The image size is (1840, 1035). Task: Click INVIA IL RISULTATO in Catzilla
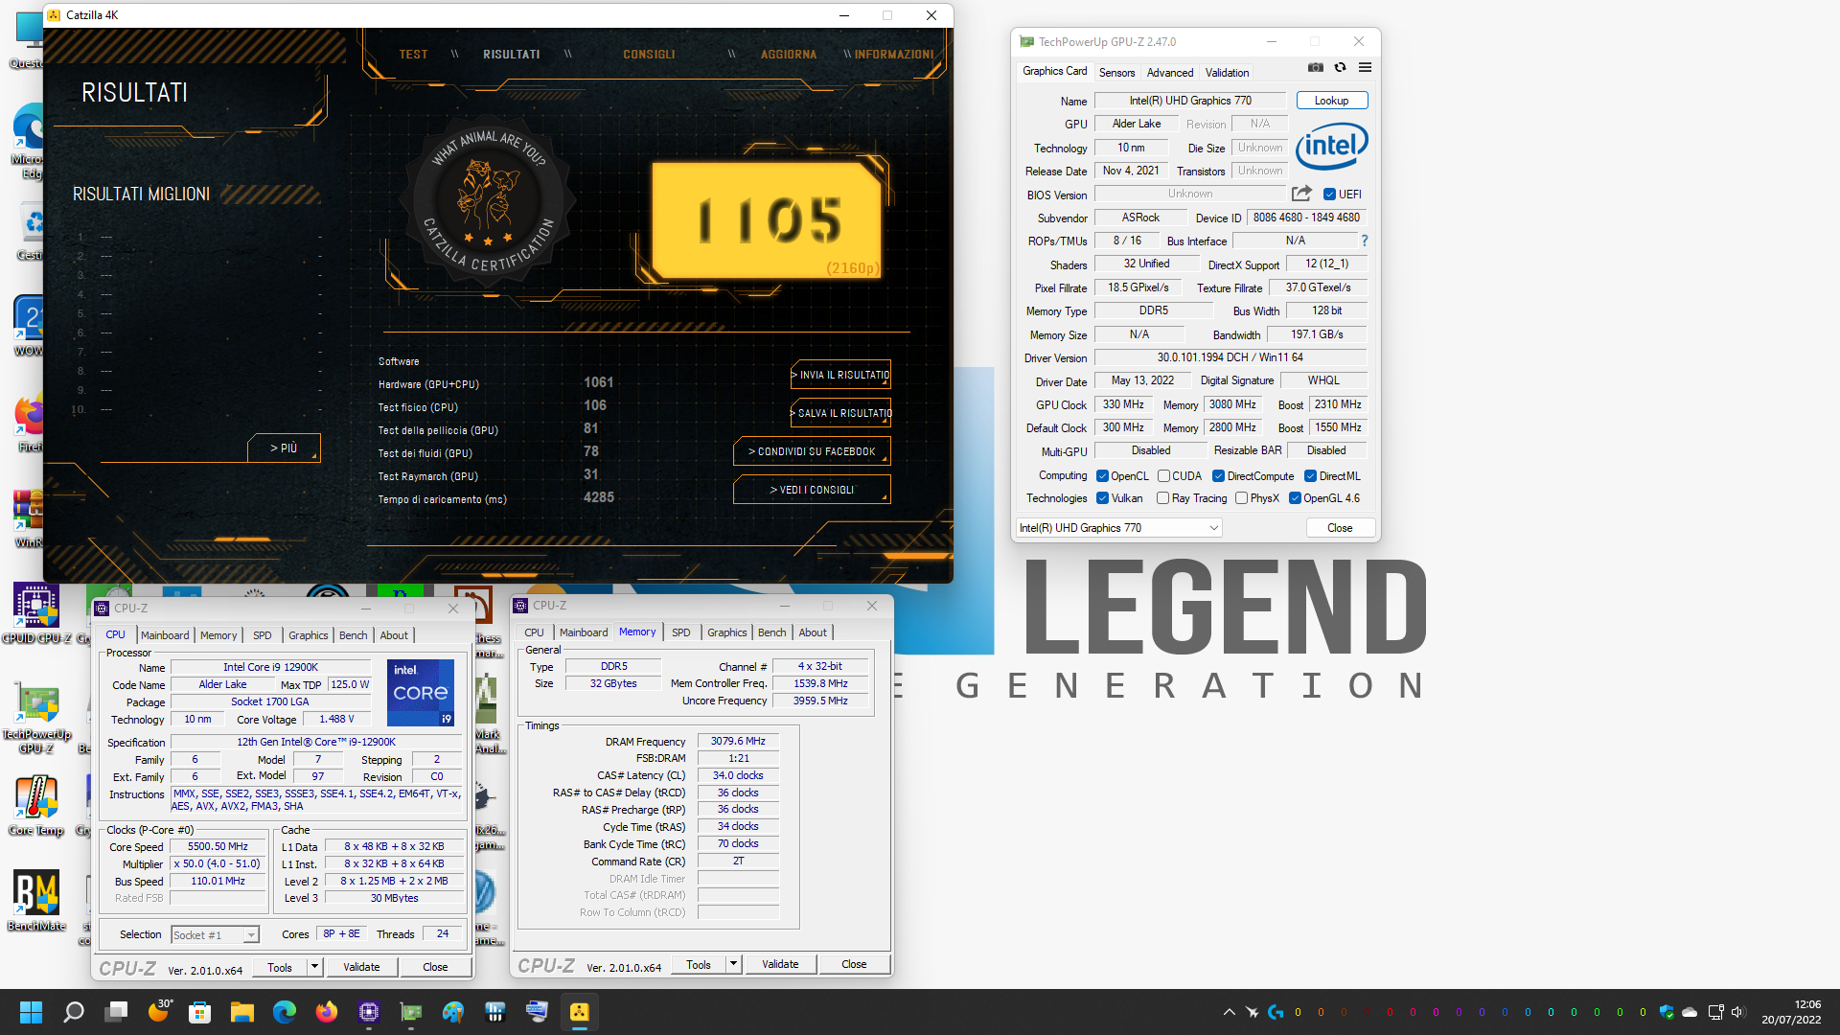click(840, 375)
